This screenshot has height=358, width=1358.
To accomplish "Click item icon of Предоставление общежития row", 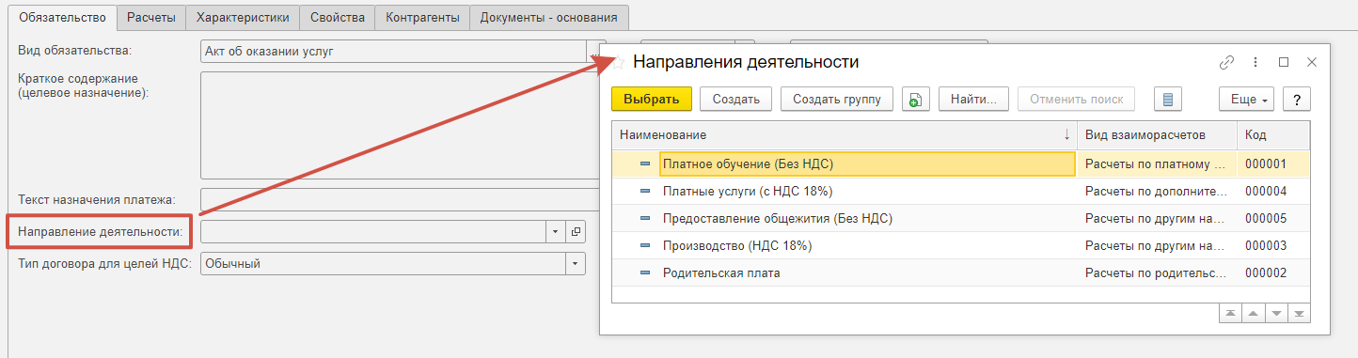I will click(645, 218).
